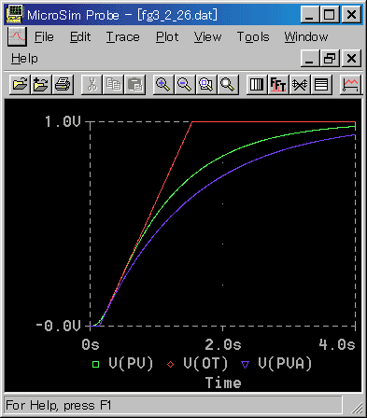The height and width of the screenshot is (418, 367).
Task: Click the Cut scissors icon
Action: coord(92,84)
